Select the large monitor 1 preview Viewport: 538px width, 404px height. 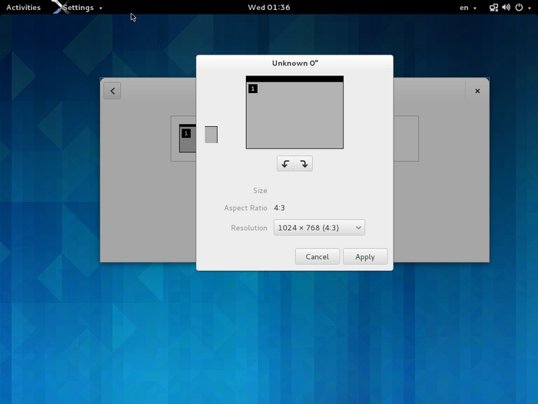pyautogui.click(x=294, y=112)
